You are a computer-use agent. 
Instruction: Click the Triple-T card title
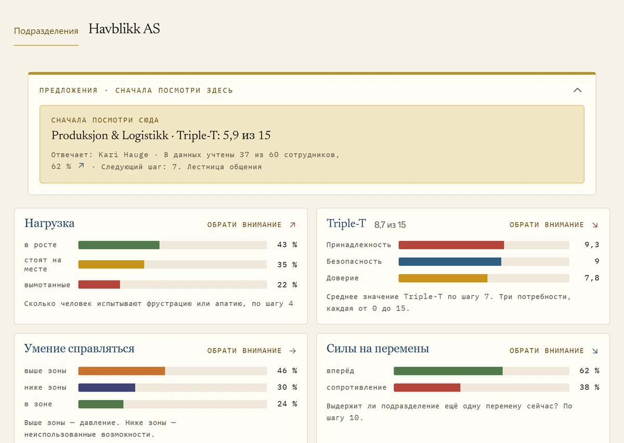[346, 223]
